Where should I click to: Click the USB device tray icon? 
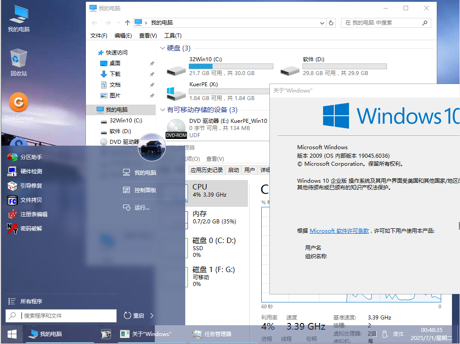pos(385,334)
